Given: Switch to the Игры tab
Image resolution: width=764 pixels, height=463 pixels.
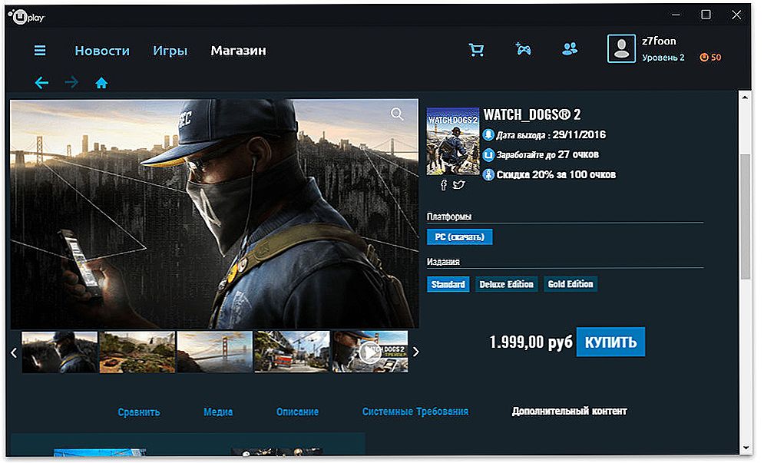Looking at the screenshot, I should pyautogui.click(x=170, y=51).
